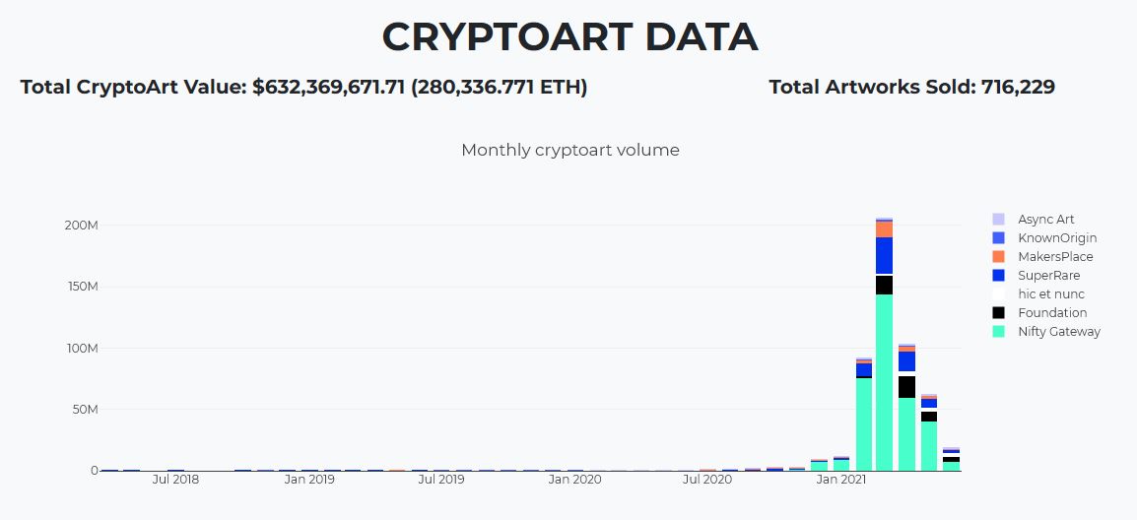1137x520 pixels.
Task: Click the Async Art lavender legend swatch
Action: coord(998,220)
